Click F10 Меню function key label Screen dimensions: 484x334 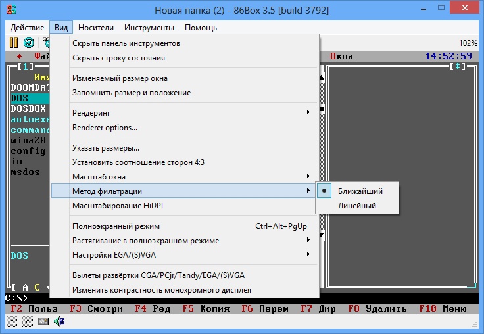(x=443, y=309)
